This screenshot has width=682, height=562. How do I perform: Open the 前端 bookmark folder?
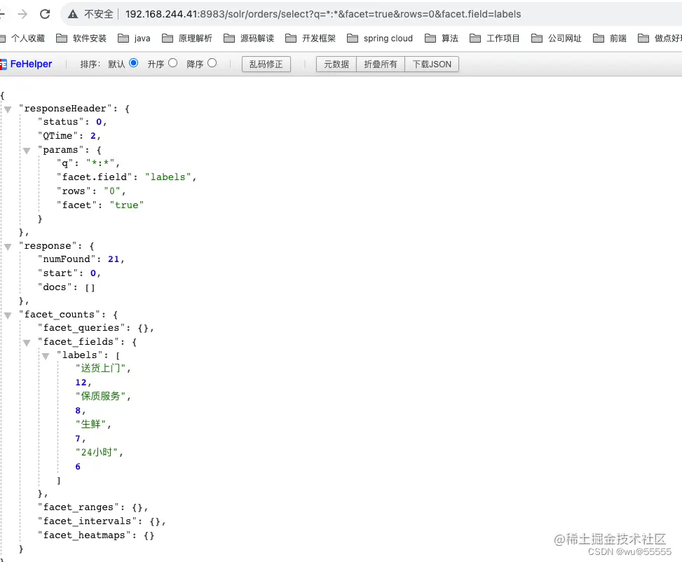(x=610, y=39)
